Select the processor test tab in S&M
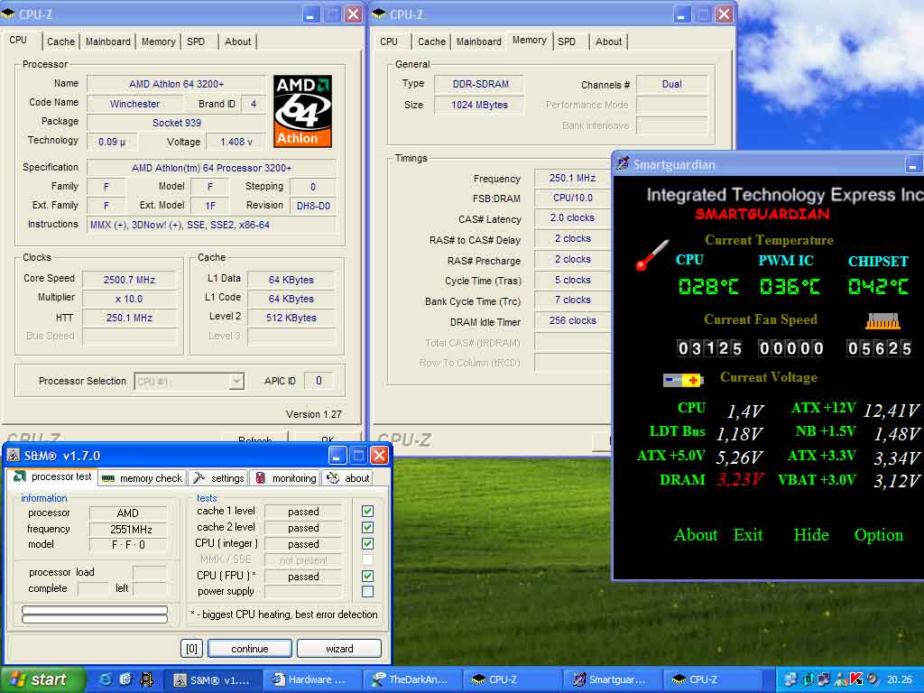This screenshot has height=693, width=924. pos(51,476)
